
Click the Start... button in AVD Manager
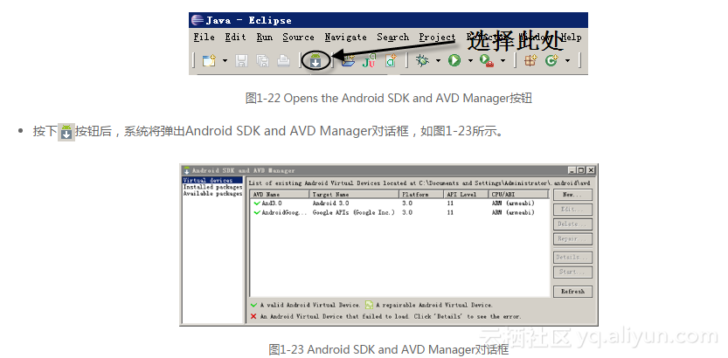(572, 272)
